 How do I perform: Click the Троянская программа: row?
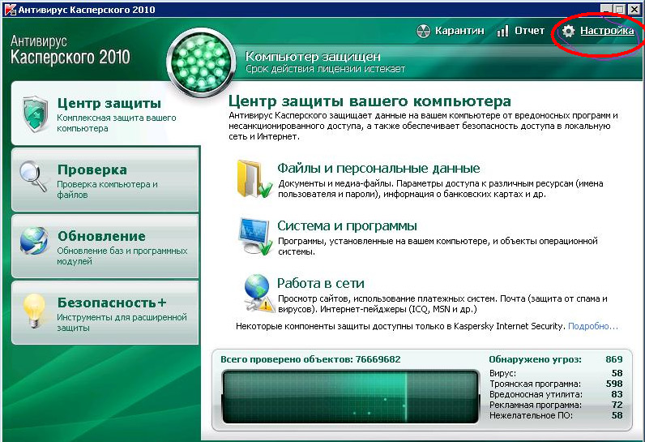(556, 384)
